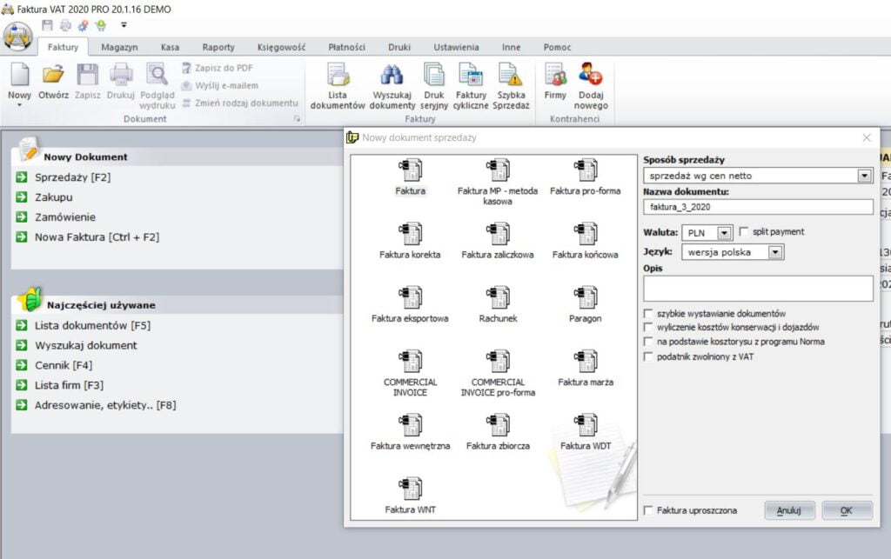Open Faktury cykliczne in the ribbon
The width and height of the screenshot is (891, 559).
pyautogui.click(x=471, y=77)
